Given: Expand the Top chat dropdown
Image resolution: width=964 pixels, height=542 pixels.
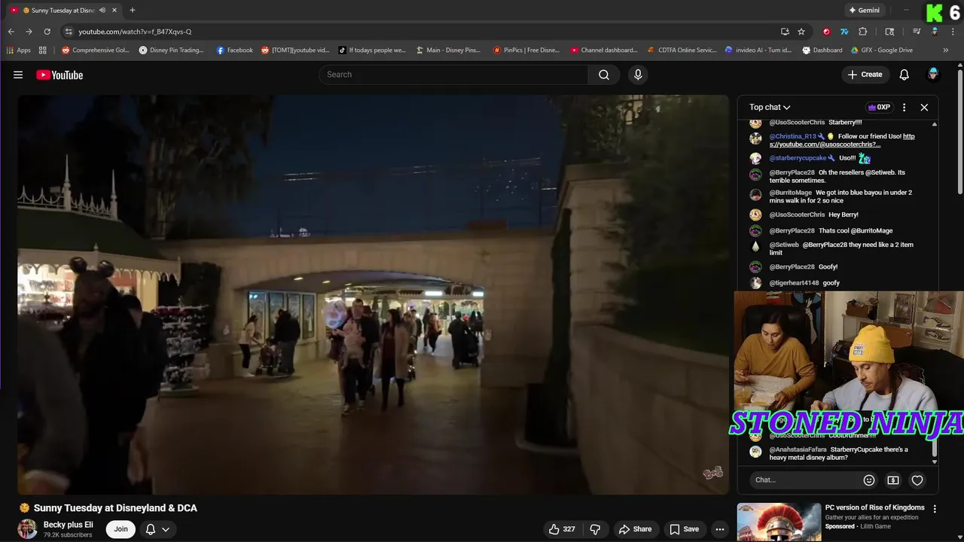Looking at the screenshot, I should 770,107.
